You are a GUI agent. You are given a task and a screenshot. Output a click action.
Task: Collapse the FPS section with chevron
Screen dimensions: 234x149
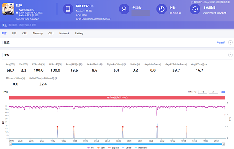pyautogui.click(x=230, y=55)
